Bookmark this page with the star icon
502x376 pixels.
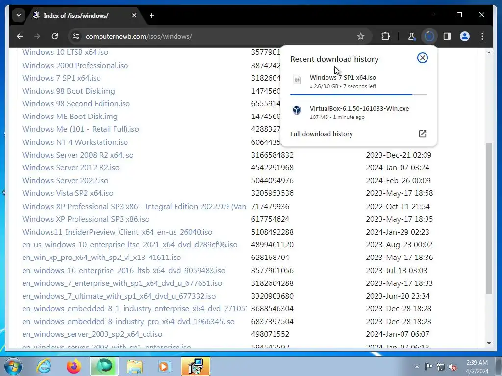pyautogui.click(x=361, y=36)
